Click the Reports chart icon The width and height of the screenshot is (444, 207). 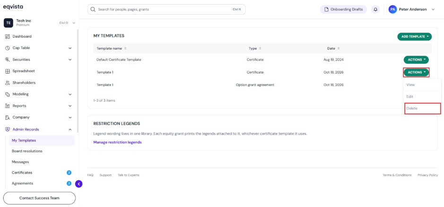click(x=8, y=106)
